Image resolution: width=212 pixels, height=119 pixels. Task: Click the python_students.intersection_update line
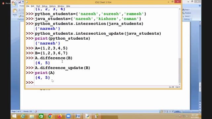pyautogui.click(x=98, y=33)
